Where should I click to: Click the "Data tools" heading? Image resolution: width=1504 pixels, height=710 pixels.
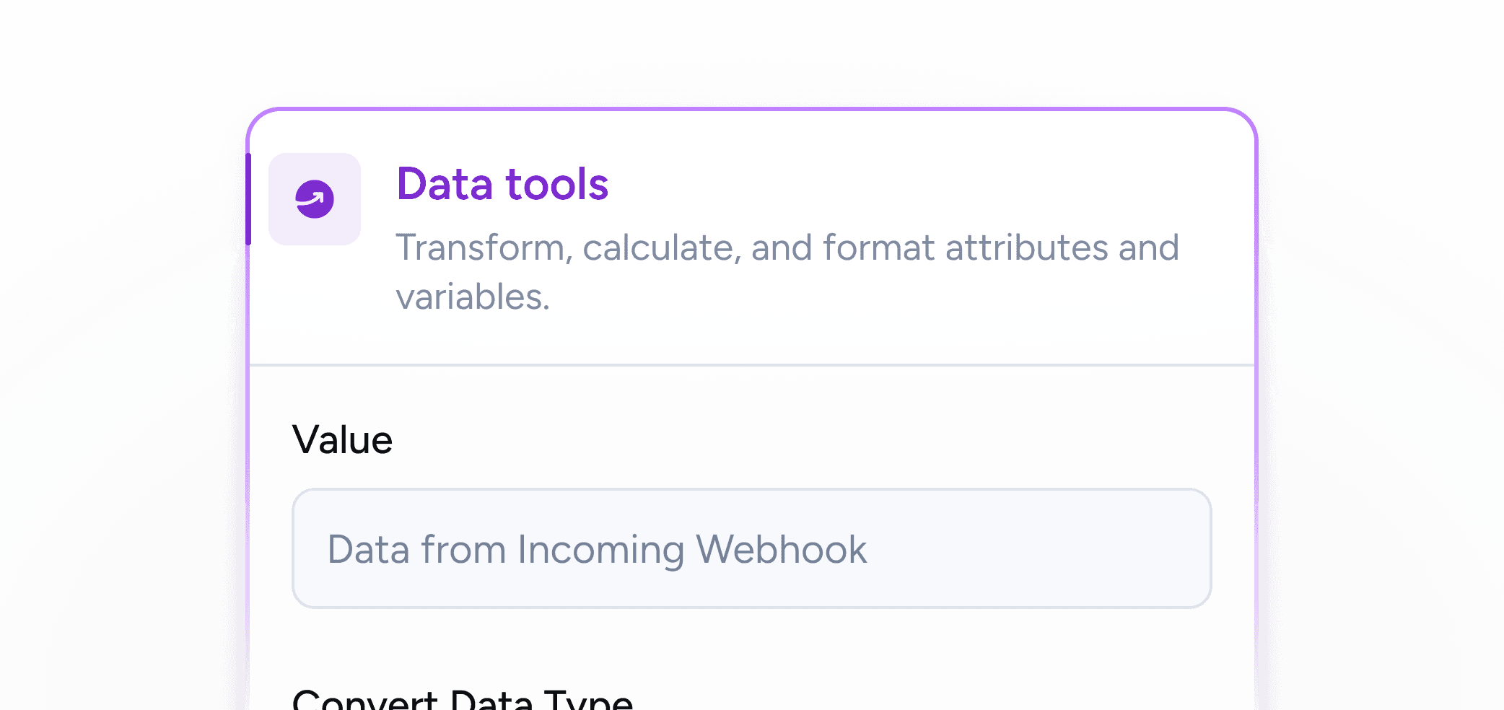[502, 184]
